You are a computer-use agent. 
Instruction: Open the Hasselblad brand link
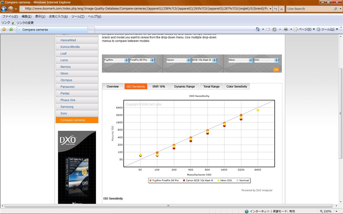pyautogui.click(x=77, y=40)
